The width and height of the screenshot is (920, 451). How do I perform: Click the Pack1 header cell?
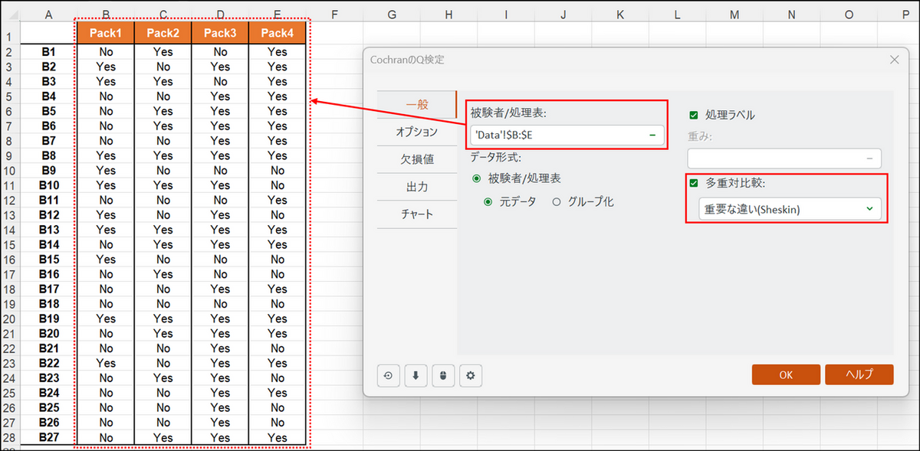(x=106, y=32)
